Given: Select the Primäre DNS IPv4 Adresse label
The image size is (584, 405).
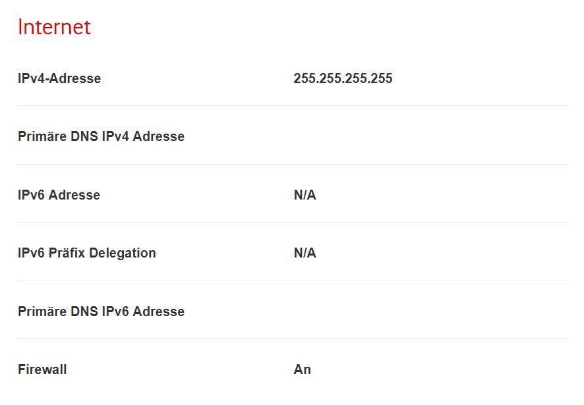Looking at the screenshot, I should click(x=101, y=136).
